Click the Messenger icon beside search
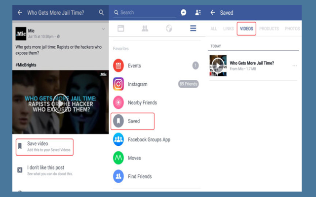Image resolution: width=316 pixels, height=197 pixels. [184, 12]
